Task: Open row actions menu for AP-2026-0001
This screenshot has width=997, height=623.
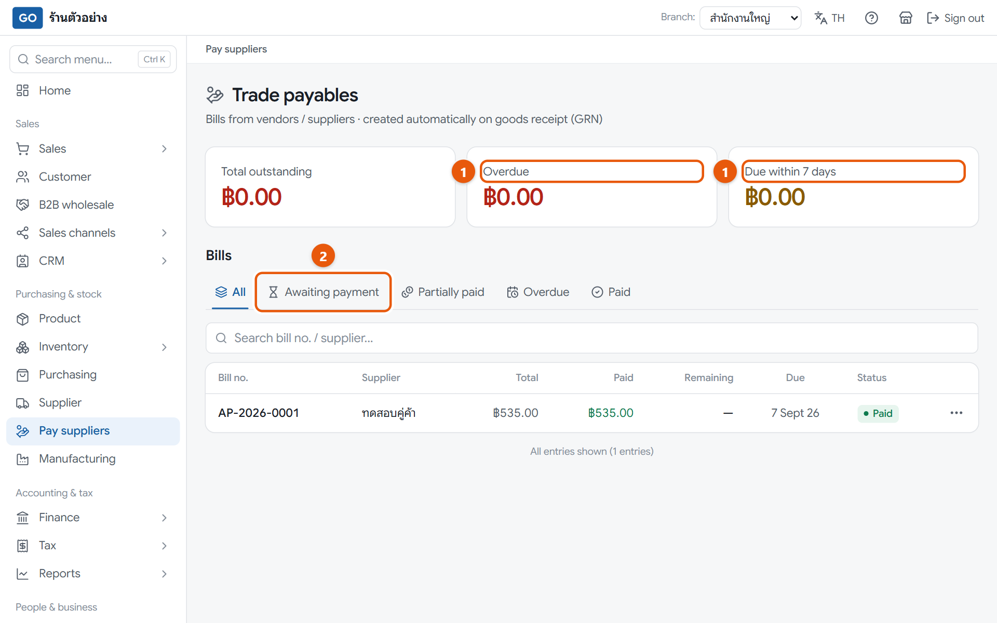Action: (x=956, y=413)
